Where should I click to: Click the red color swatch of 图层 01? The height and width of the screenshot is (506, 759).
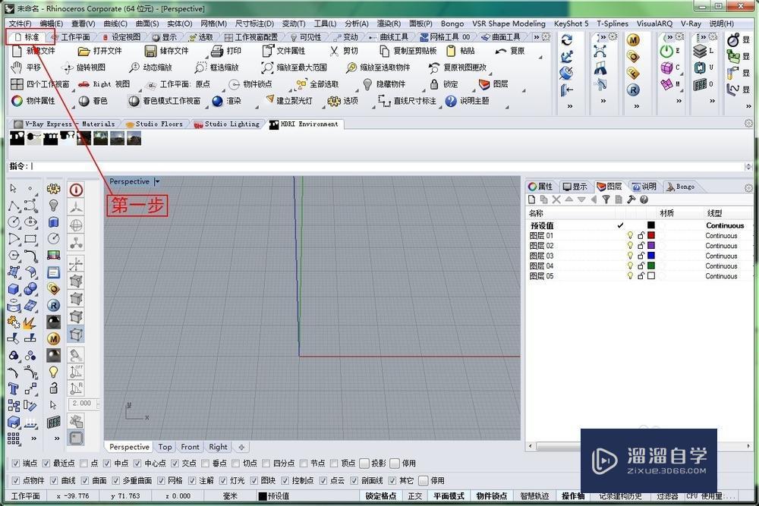coord(650,236)
